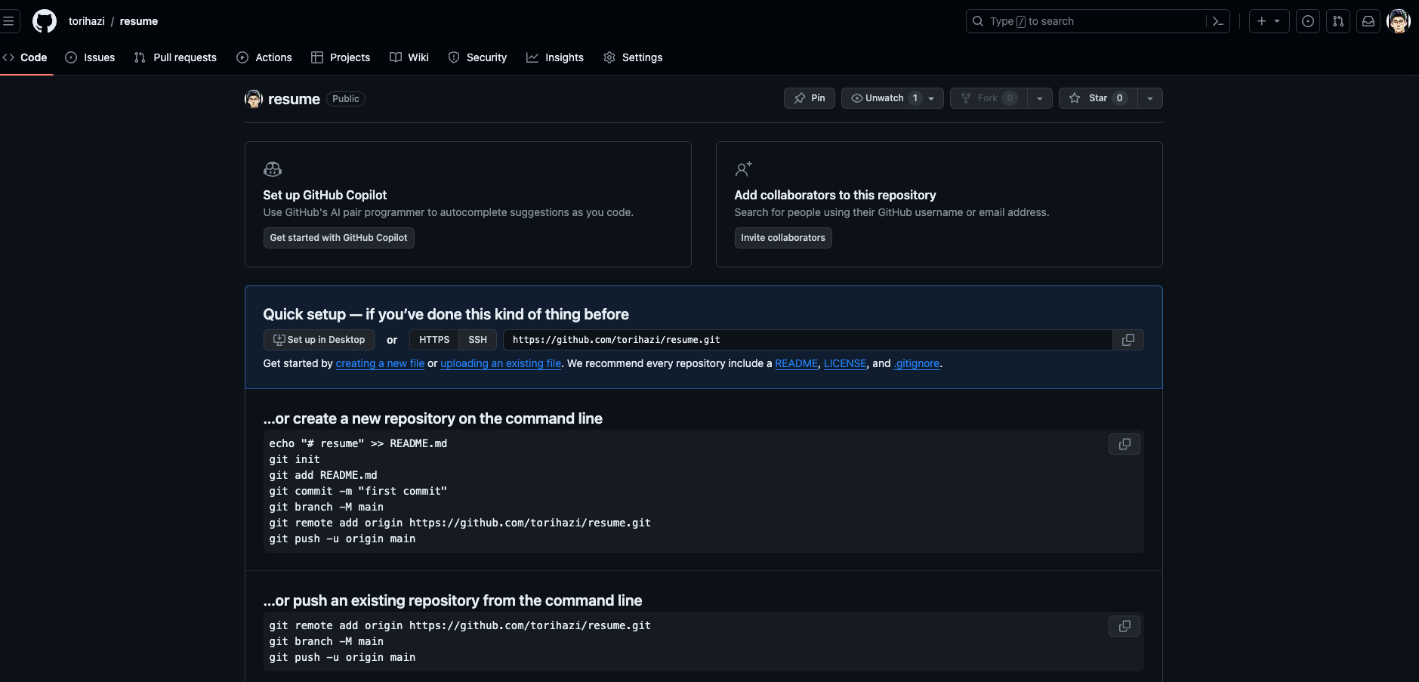The width and height of the screenshot is (1419, 682).
Task: Copy the repository HTTPS URL
Action: click(x=1128, y=340)
